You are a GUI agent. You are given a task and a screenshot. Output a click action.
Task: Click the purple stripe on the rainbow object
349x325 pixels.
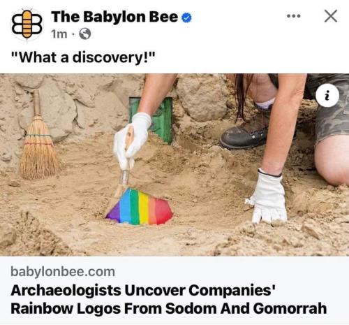[x=114, y=212]
